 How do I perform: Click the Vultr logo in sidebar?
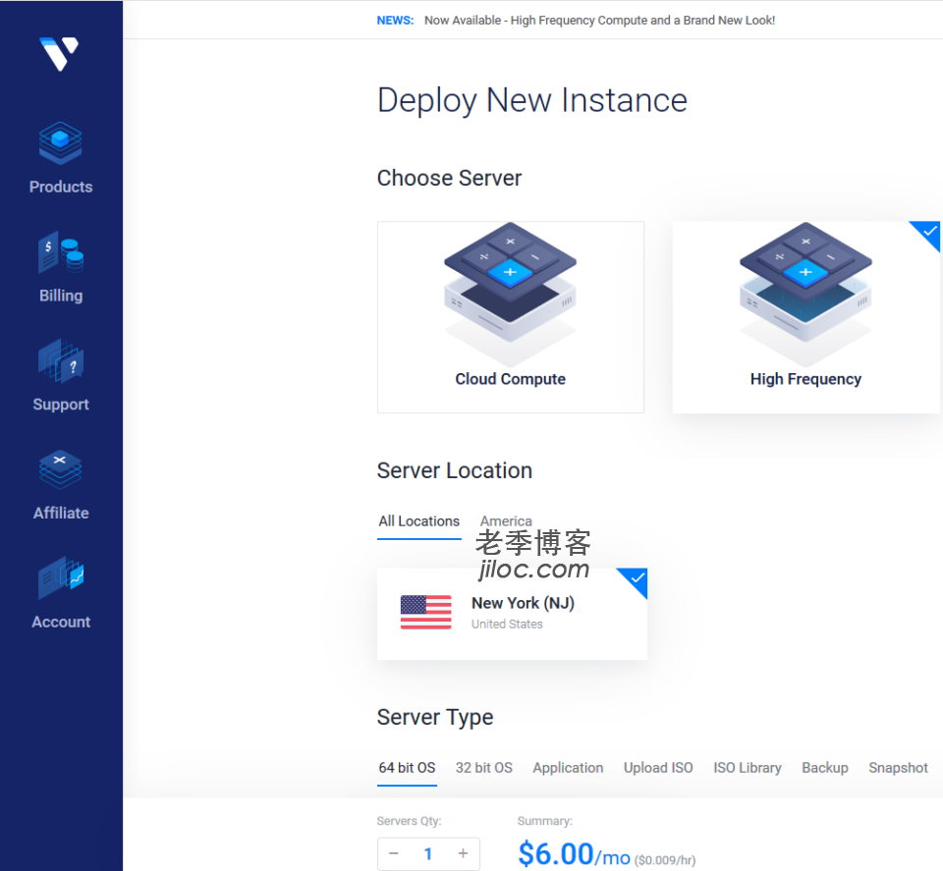59,53
